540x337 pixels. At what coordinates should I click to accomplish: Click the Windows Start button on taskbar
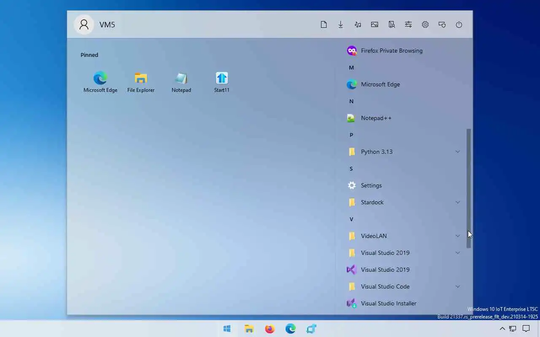(x=227, y=329)
